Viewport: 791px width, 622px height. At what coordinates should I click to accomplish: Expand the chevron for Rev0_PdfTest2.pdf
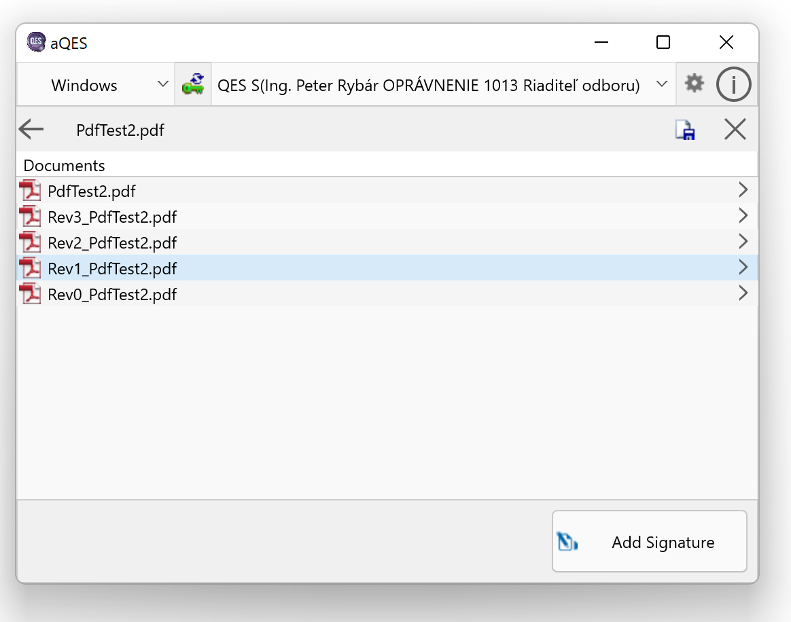pyautogui.click(x=743, y=293)
